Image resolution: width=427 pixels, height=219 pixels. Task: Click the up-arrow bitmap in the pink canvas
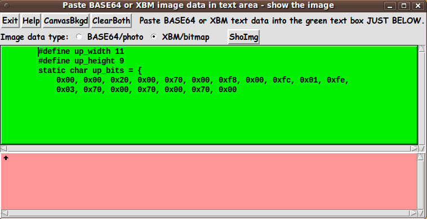click(x=6, y=158)
